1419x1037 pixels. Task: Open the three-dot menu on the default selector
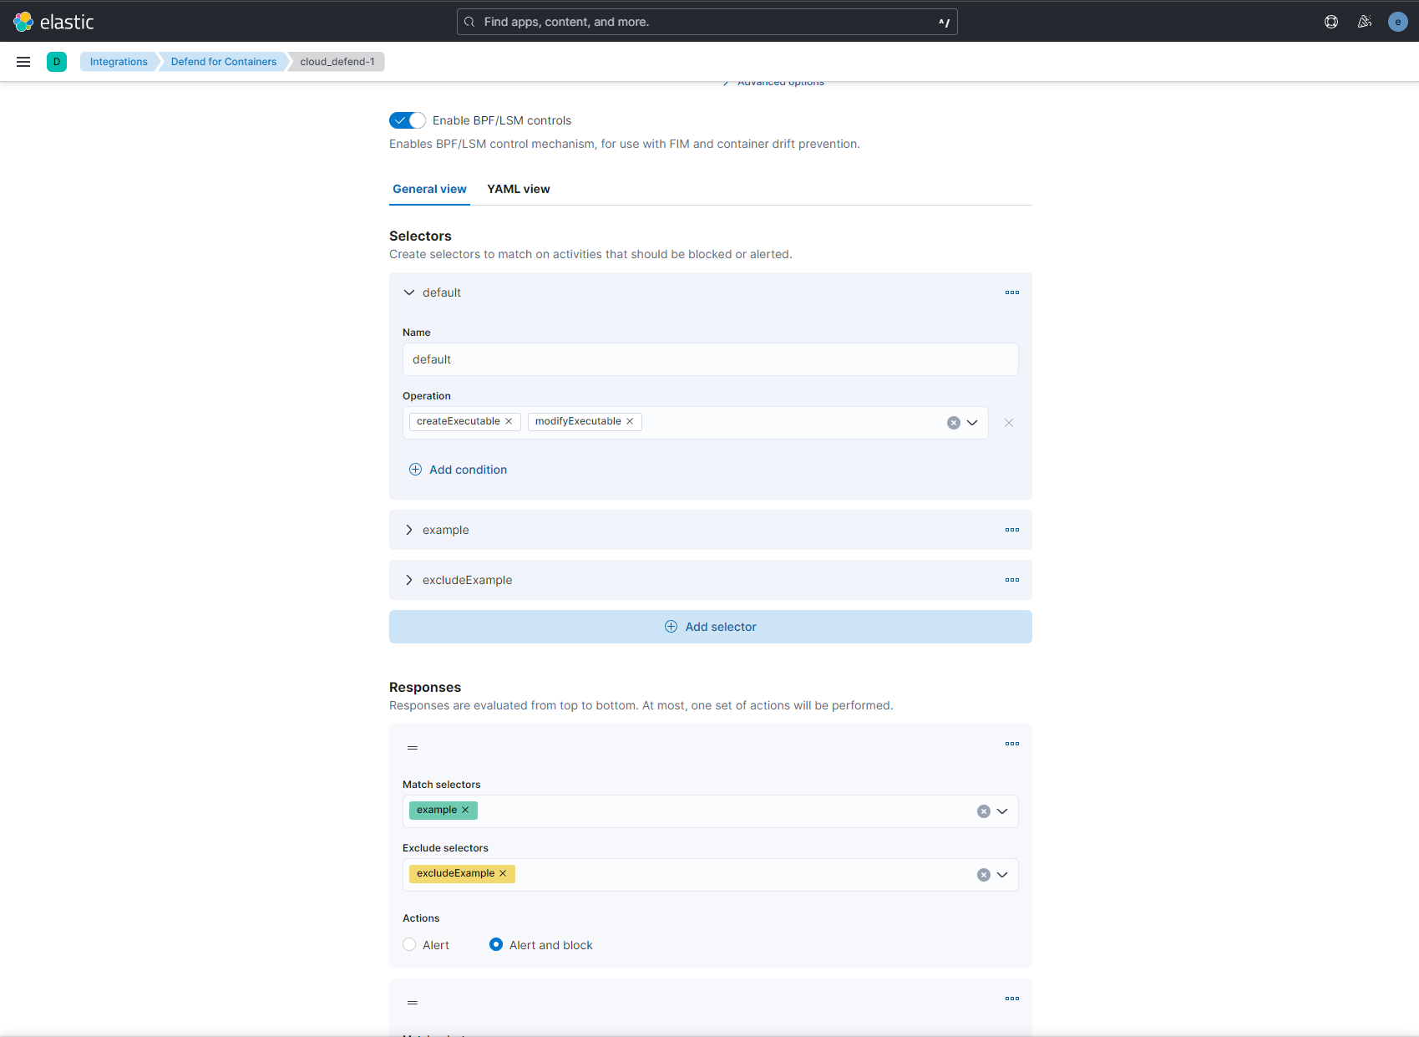pos(1011,292)
